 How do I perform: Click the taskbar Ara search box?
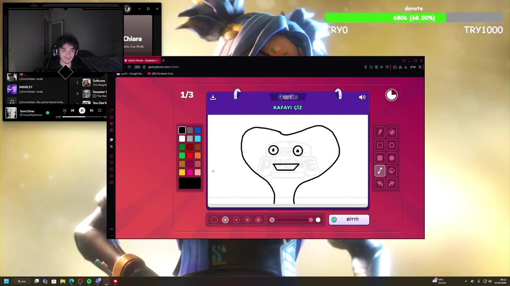click(x=22, y=281)
